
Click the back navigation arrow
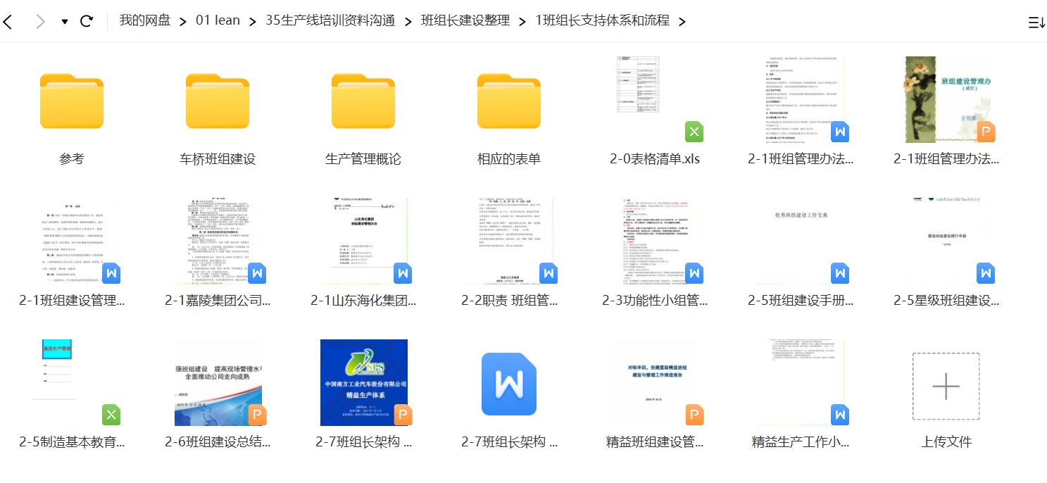pos(8,22)
